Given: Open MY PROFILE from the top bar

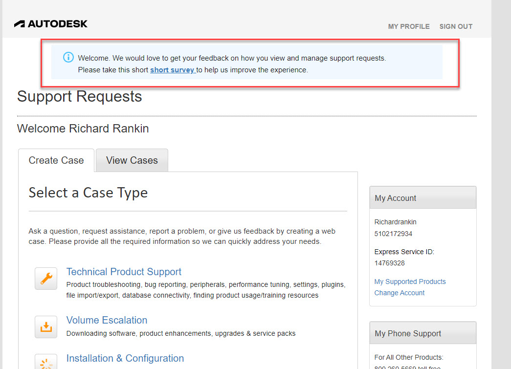Looking at the screenshot, I should (x=409, y=26).
